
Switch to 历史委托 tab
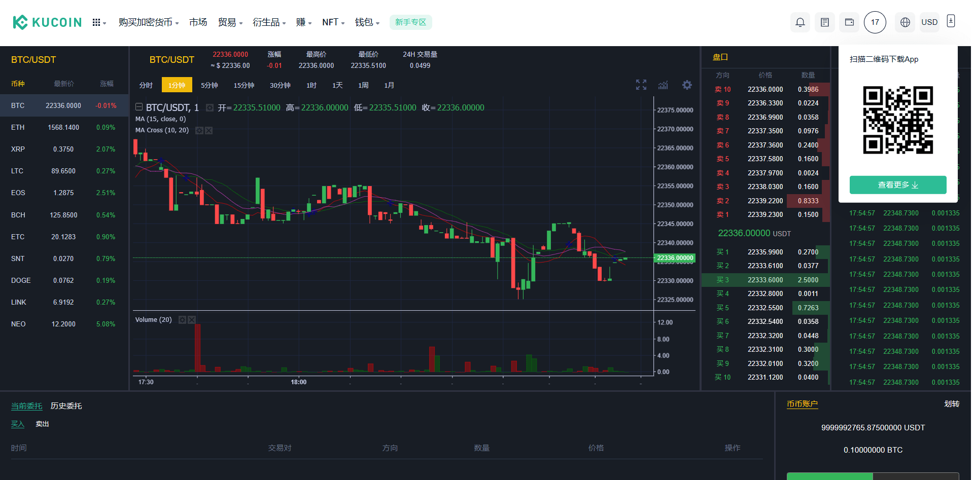pyautogui.click(x=66, y=406)
